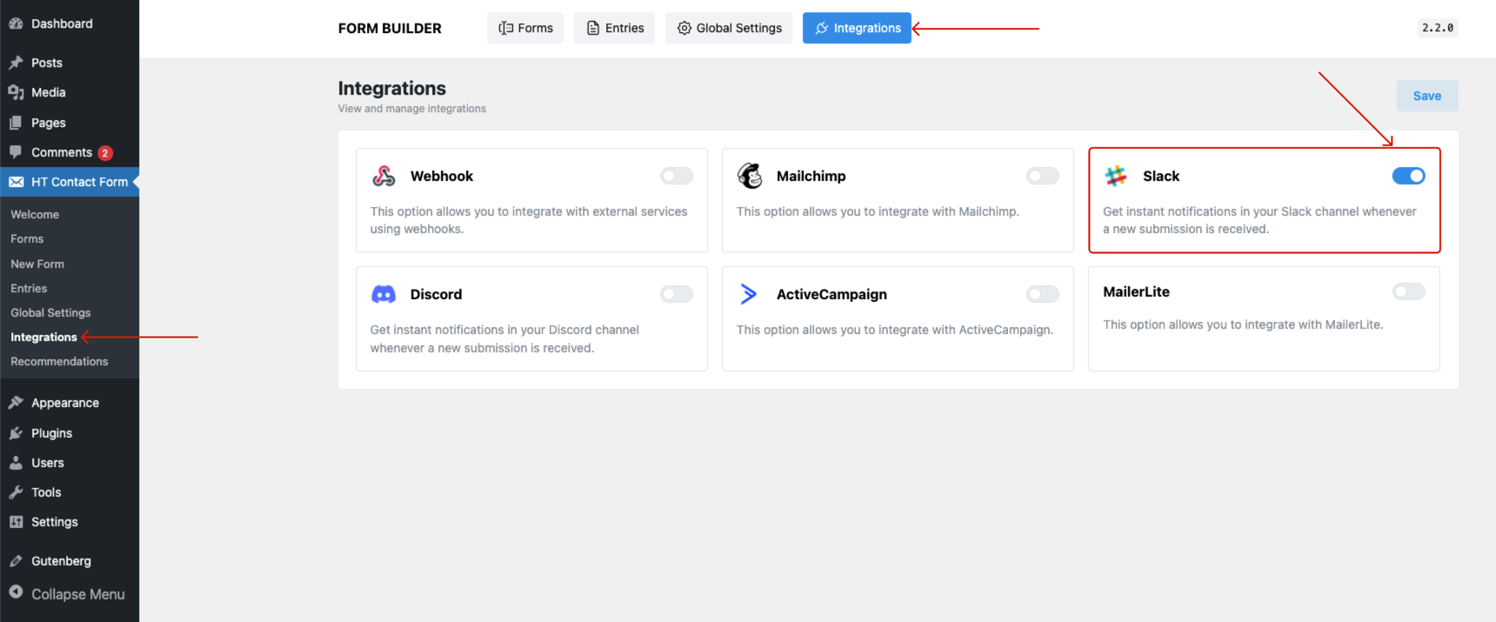
Task: Click the Users person icon
Action: point(16,463)
